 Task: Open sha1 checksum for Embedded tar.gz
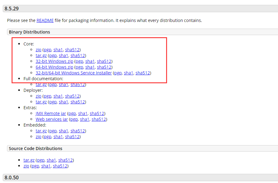[x=63, y=131]
